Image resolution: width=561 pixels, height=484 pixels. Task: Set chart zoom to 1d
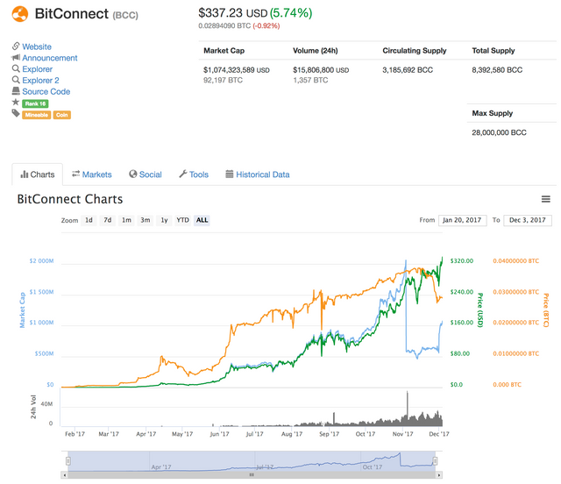(89, 220)
